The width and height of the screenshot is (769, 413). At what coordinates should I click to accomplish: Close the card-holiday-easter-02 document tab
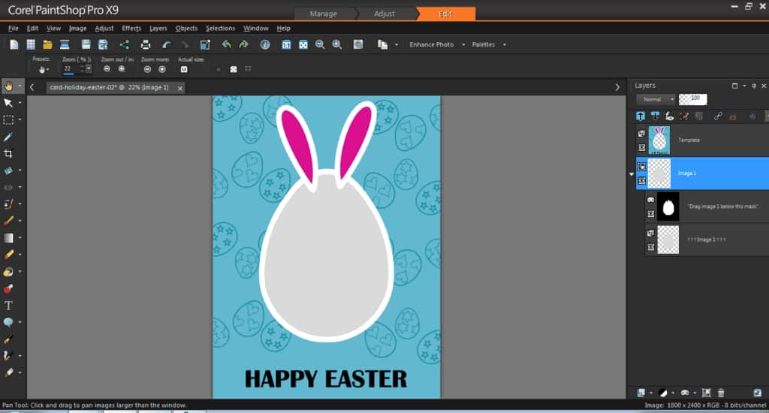click(179, 88)
